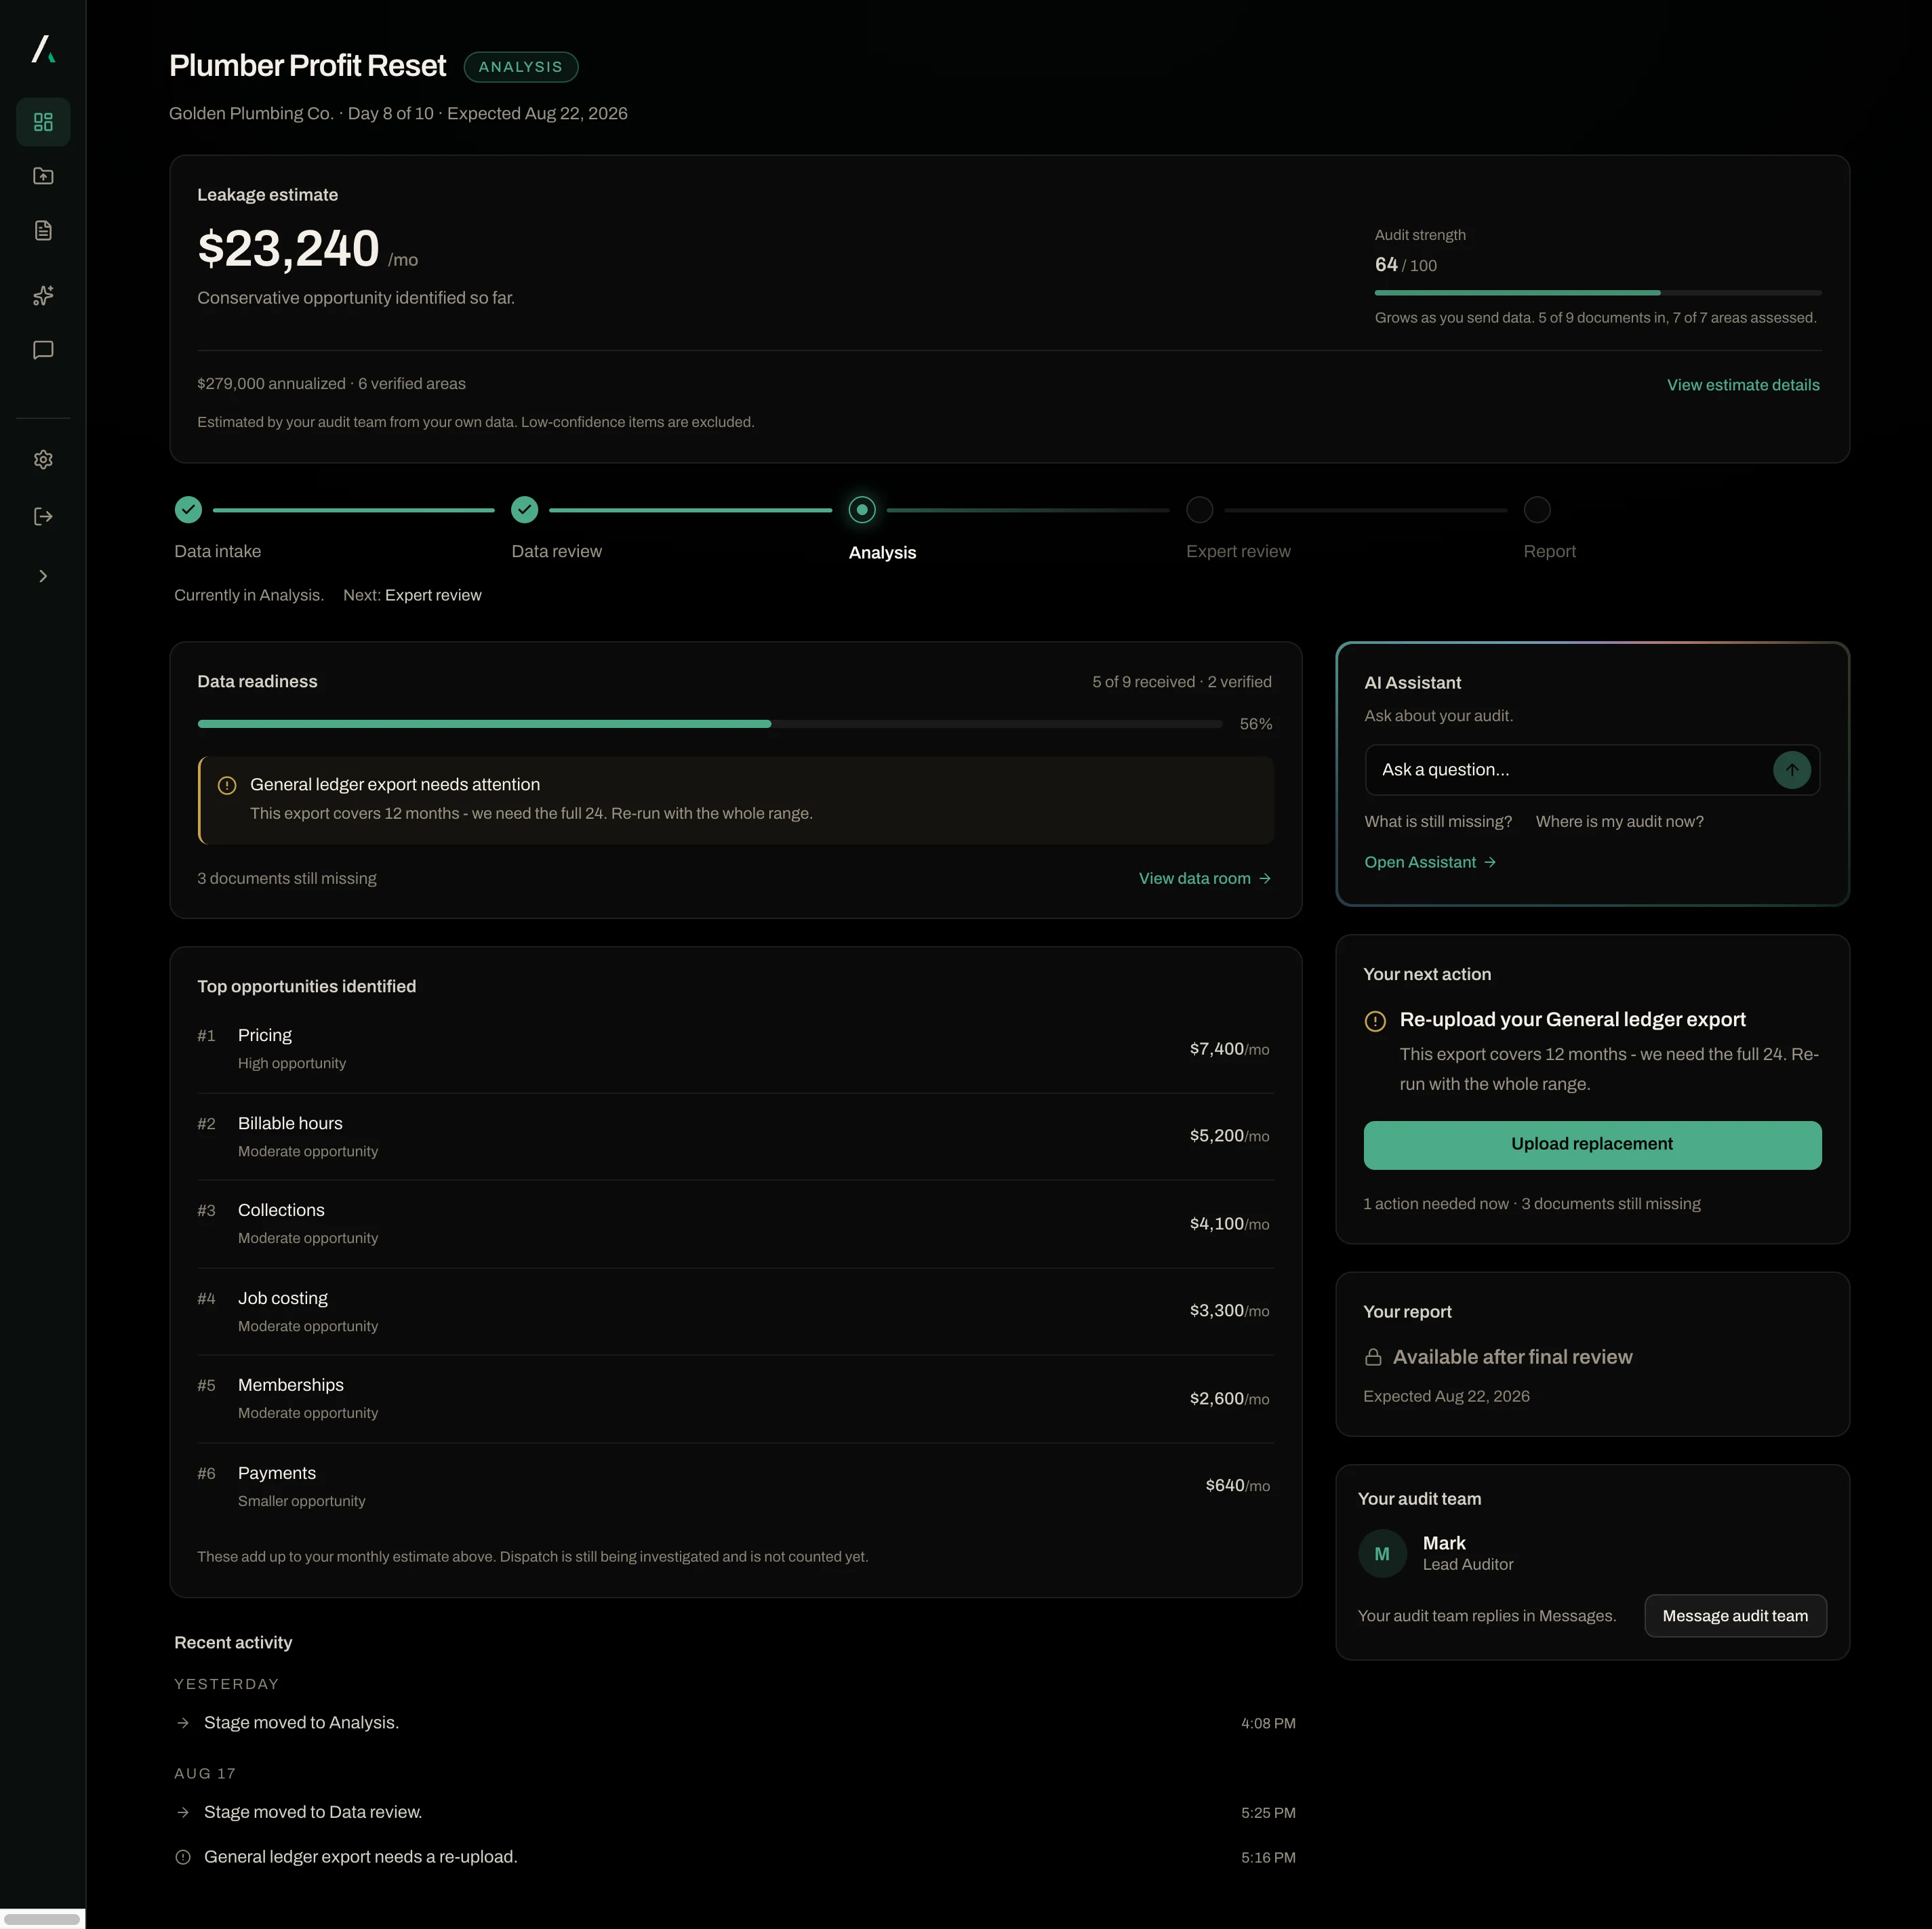Choose the 'Where is my audit now?' suggestion
Viewport: 1932px width, 1929px height.
pyautogui.click(x=1619, y=822)
